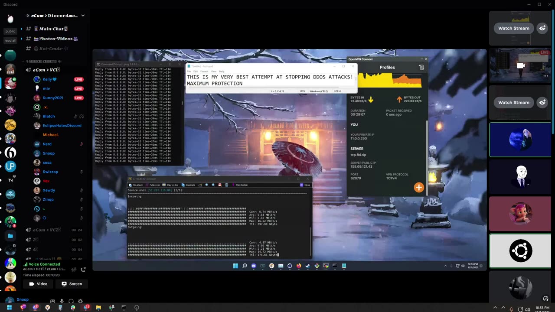Screen dimensions: 555x312
Task: Open File Explorer on the taskbar
Action: click(x=98, y=308)
